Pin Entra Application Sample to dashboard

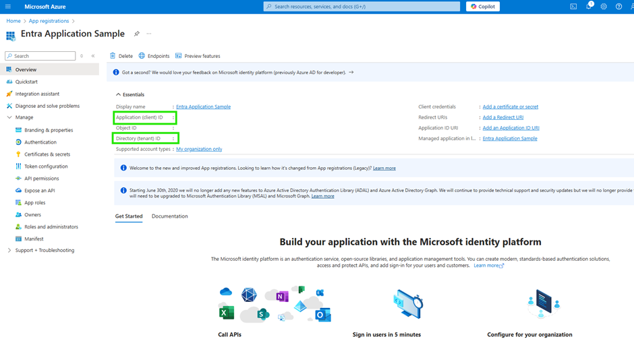point(137,34)
